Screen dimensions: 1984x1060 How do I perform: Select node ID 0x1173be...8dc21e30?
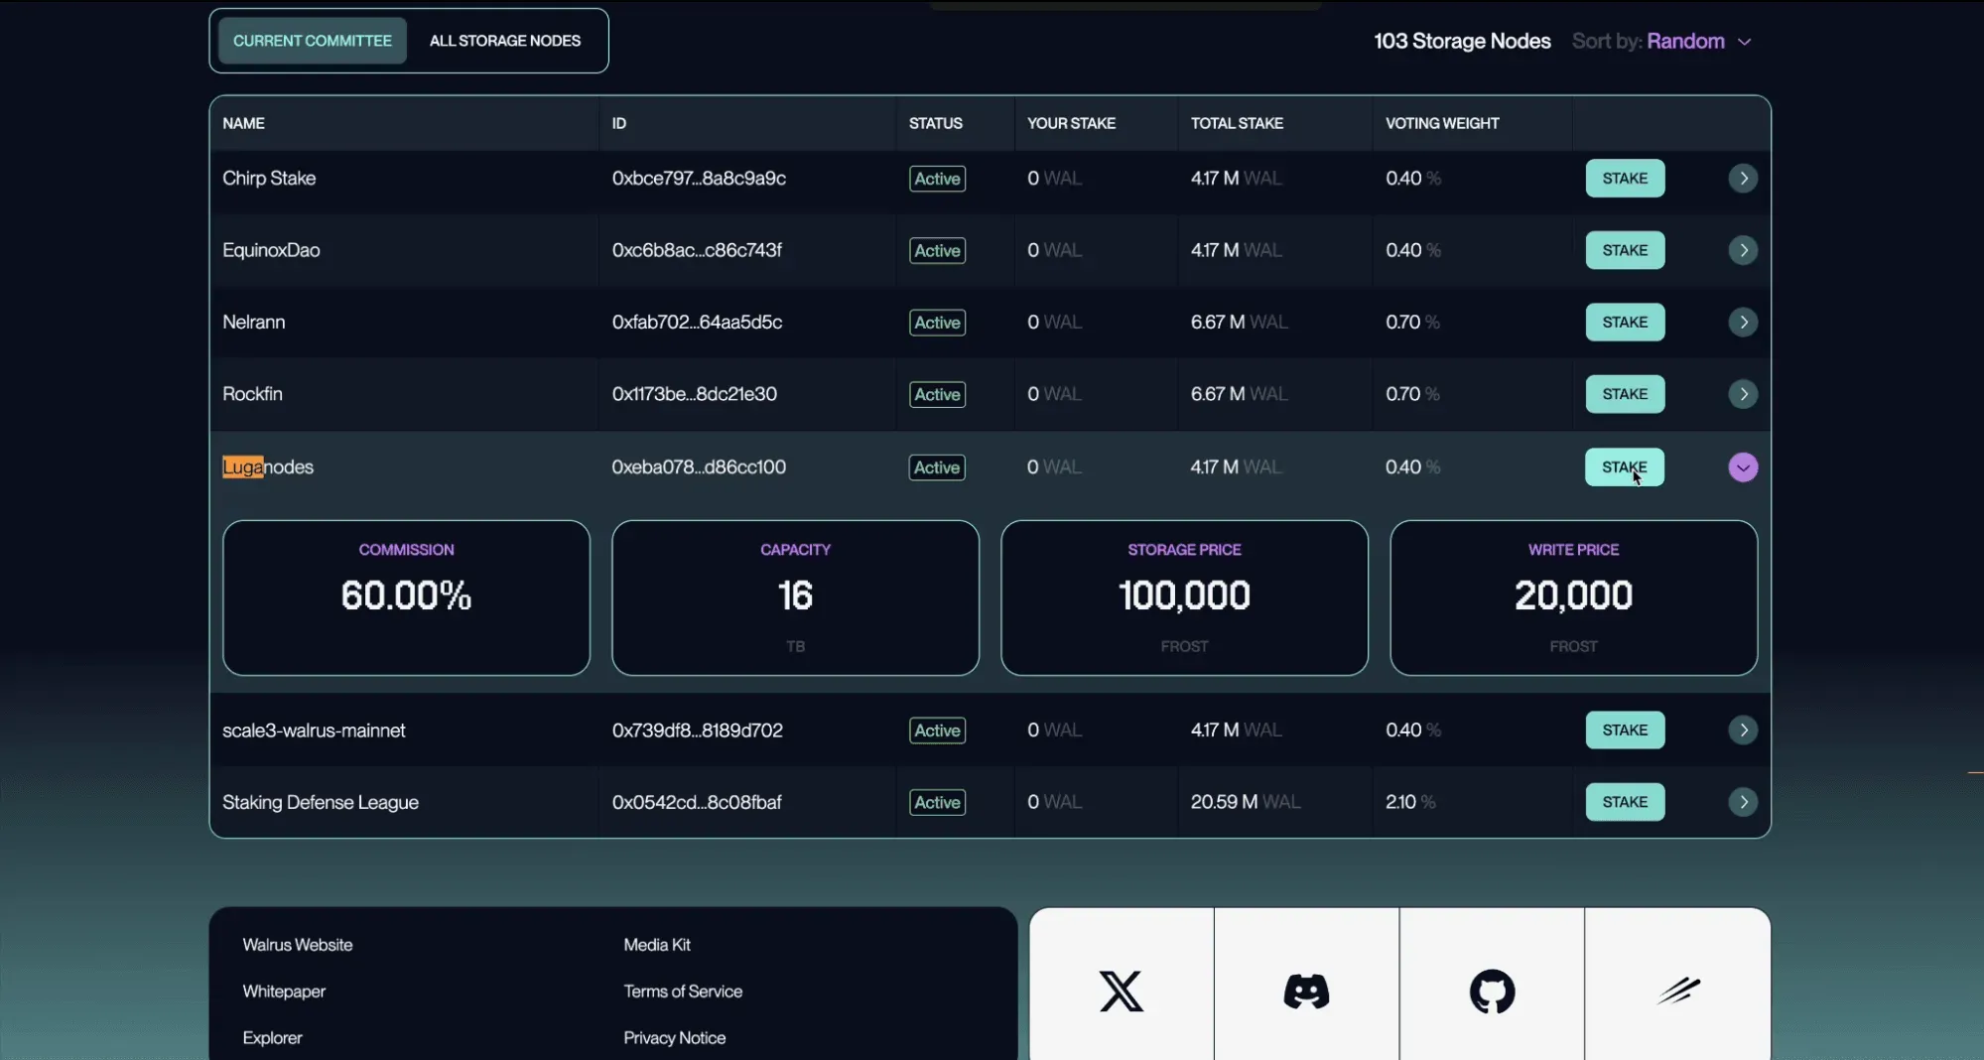click(x=695, y=394)
